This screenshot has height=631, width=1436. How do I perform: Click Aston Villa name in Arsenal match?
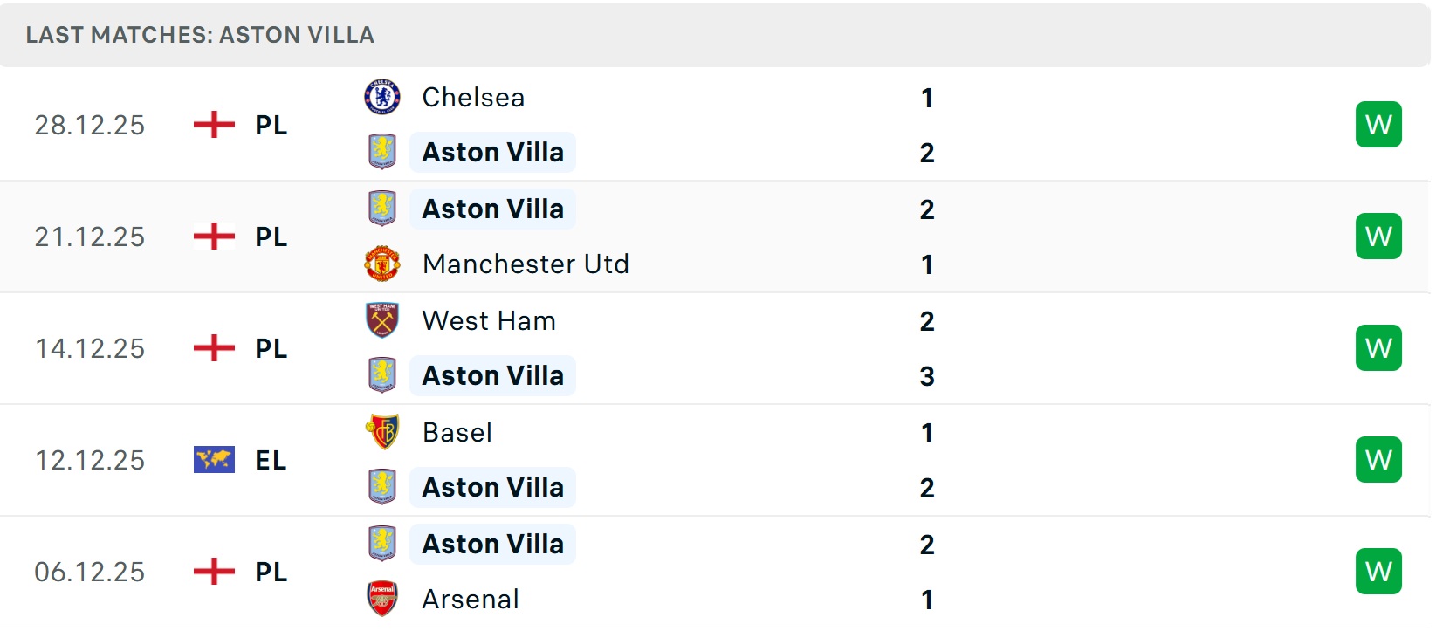pyautogui.click(x=492, y=544)
